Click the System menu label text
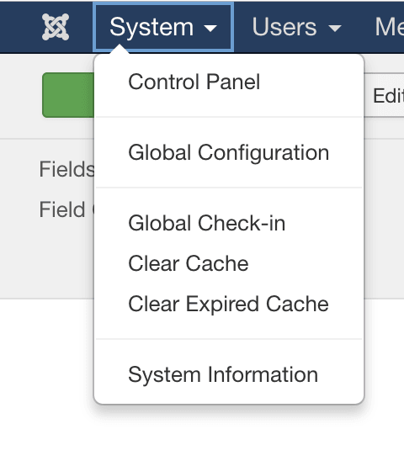 point(151,28)
